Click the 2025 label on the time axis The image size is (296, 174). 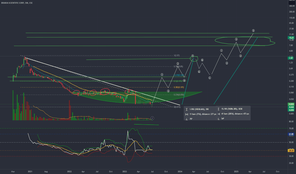tap(236, 171)
